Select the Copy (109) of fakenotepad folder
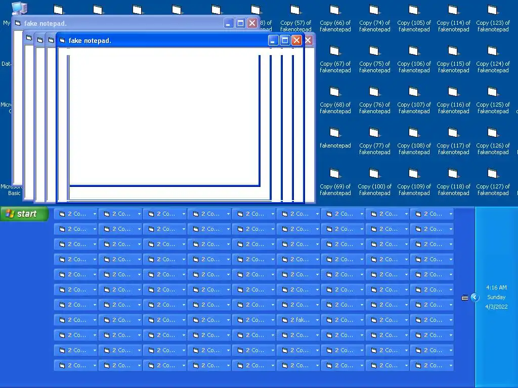The height and width of the screenshot is (388, 518). [x=414, y=182]
